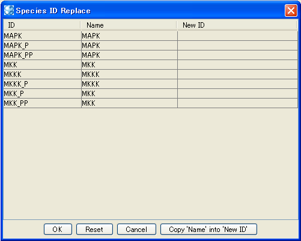
Task: Click the New ID cell for MKK_PP
Action: click(237, 103)
